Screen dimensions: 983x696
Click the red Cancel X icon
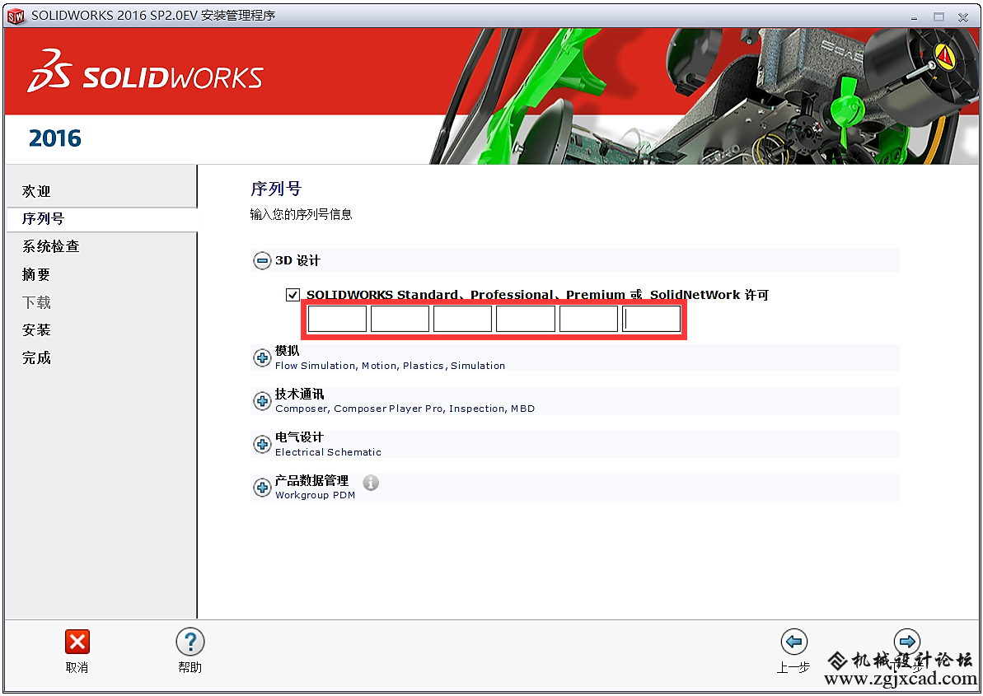pyautogui.click(x=77, y=642)
